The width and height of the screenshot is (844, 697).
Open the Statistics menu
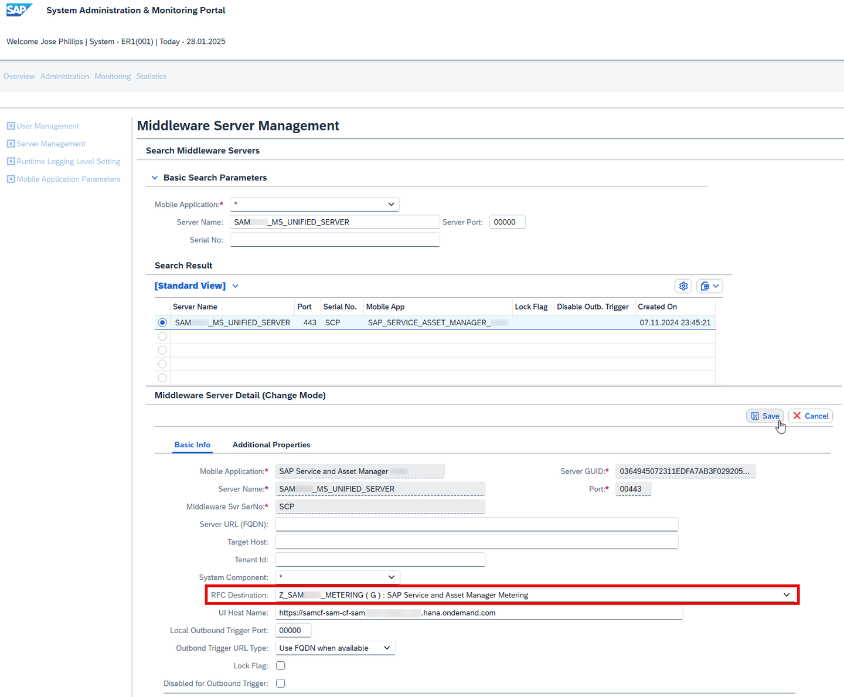(152, 76)
